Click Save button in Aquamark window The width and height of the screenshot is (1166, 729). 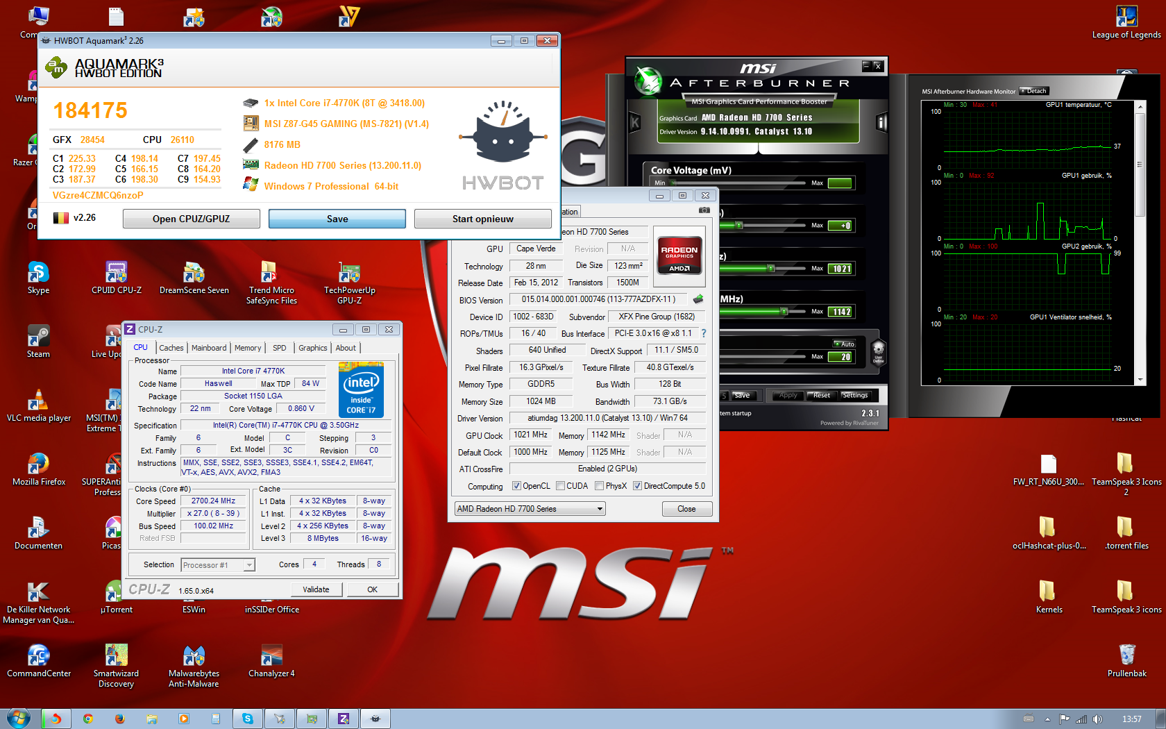(x=337, y=219)
